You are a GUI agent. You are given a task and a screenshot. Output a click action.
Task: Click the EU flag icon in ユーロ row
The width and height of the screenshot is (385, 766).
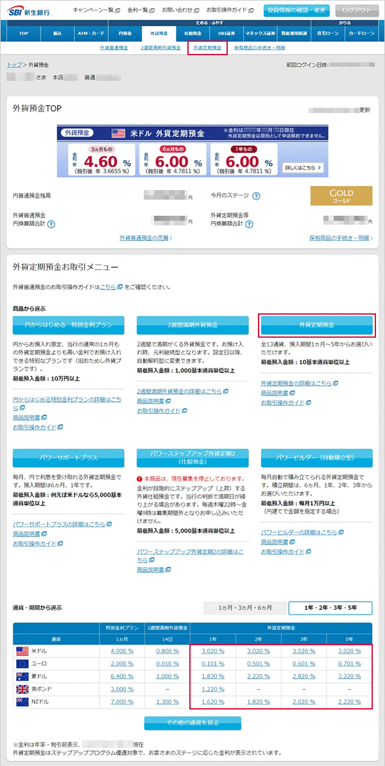pos(22,663)
